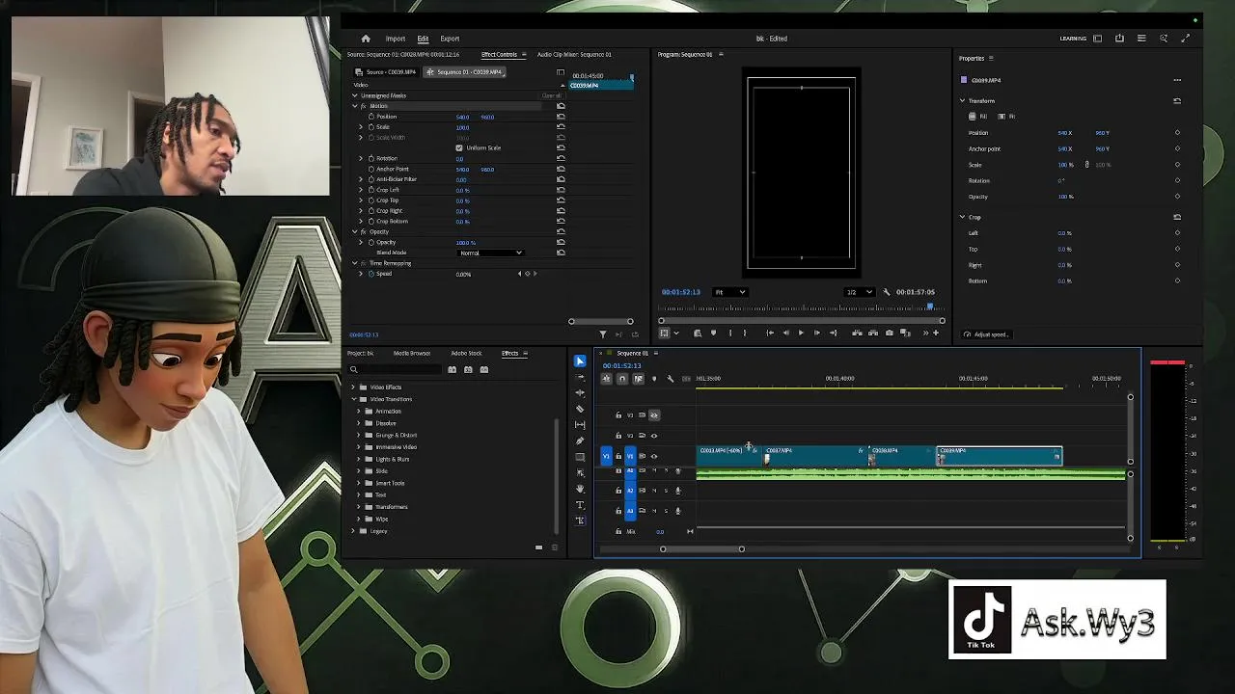
Task: Collapse the Video Transitions folder
Action: coord(353,399)
